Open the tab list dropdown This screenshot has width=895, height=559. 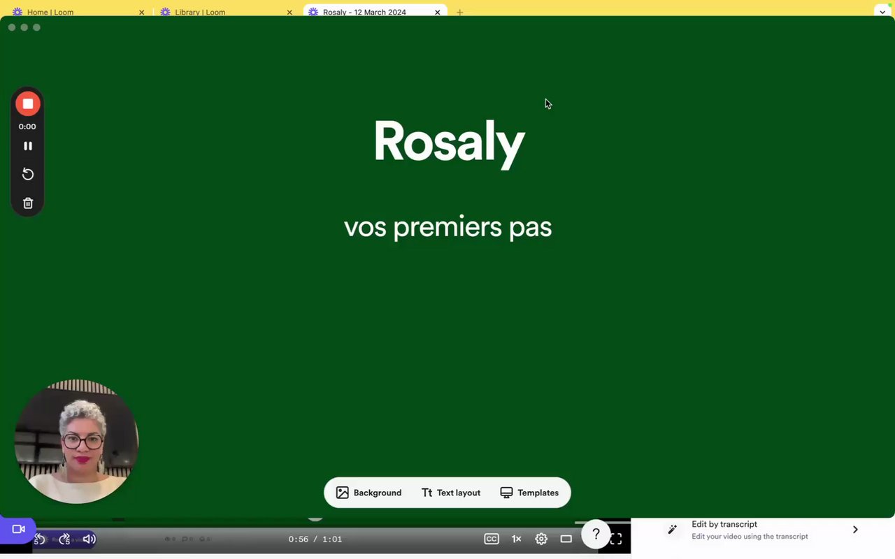point(882,12)
